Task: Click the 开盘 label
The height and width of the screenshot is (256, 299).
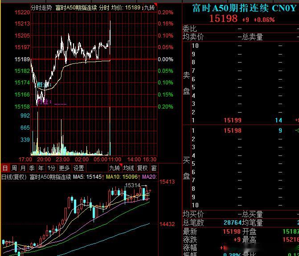Action: (249, 231)
